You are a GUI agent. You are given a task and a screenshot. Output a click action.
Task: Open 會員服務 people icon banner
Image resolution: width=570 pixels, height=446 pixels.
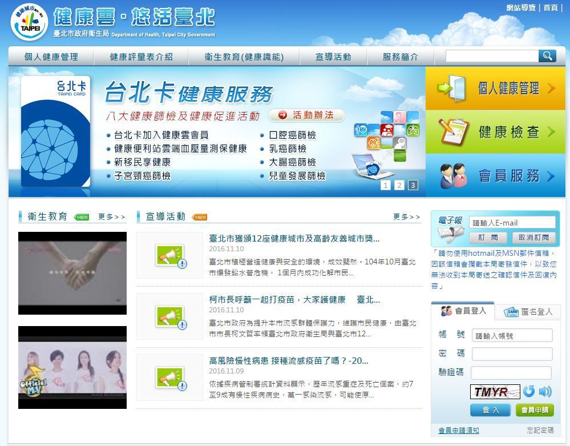(x=495, y=175)
